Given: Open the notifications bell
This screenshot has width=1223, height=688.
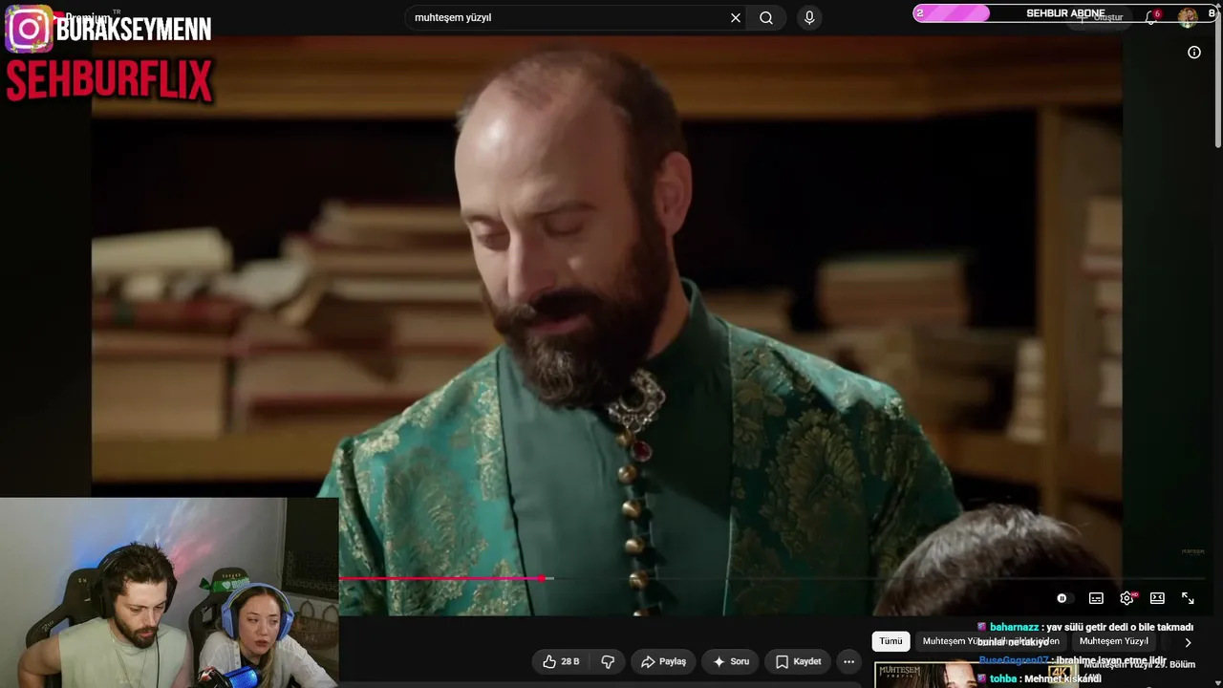Looking at the screenshot, I should tap(1152, 17).
